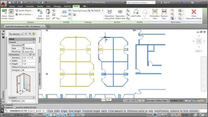The height and width of the screenshot is (117, 208).
Task: Click the Add Selected door tool
Action: [x=40, y=14]
